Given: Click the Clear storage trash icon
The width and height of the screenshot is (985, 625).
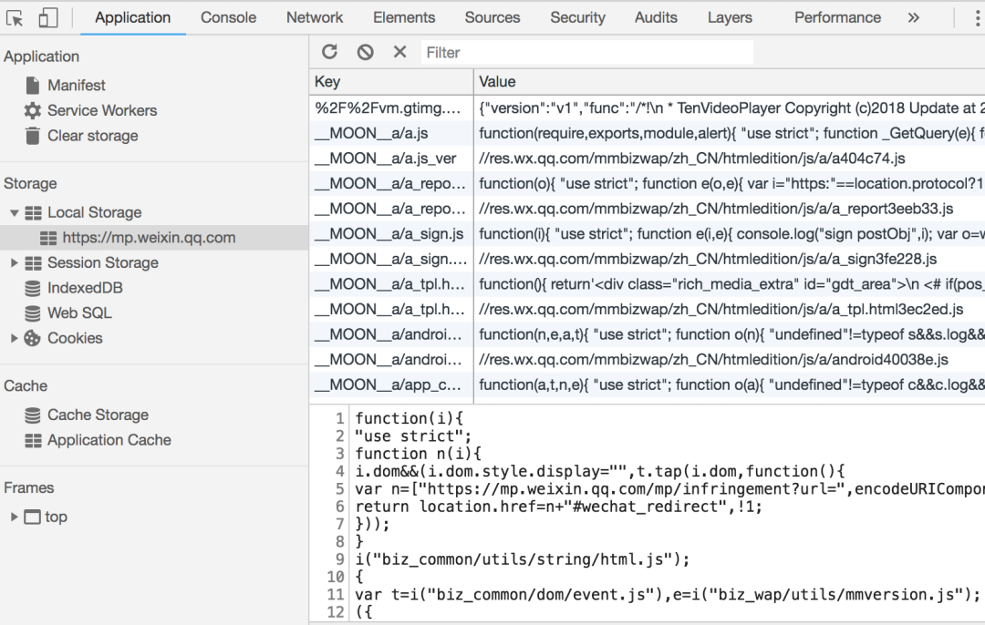Looking at the screenshot, I should coord(33,136).
